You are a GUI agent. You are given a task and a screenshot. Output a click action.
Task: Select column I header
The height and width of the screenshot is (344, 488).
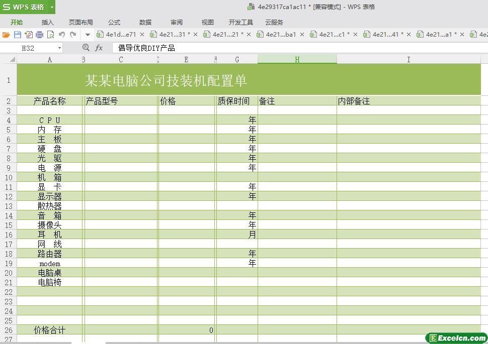pos(409,59)
